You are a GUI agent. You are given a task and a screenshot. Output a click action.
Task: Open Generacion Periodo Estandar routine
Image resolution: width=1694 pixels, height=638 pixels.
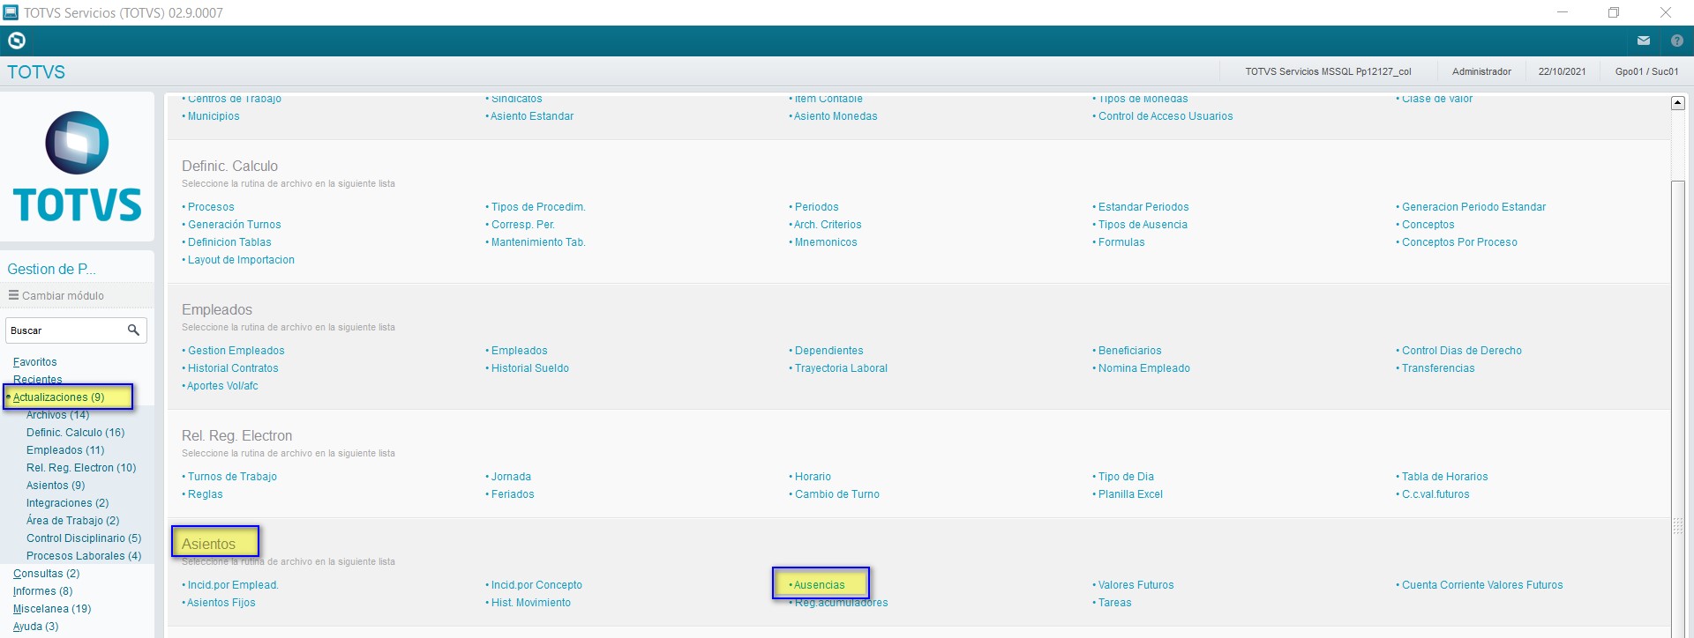[x=1473, y=207]
